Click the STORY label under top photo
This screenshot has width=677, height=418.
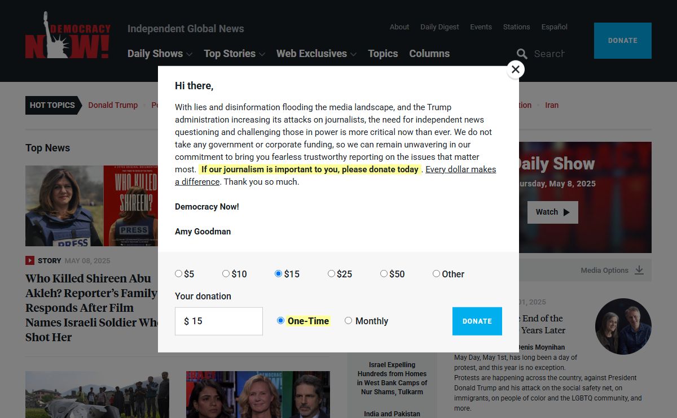(x=50, y=261)
